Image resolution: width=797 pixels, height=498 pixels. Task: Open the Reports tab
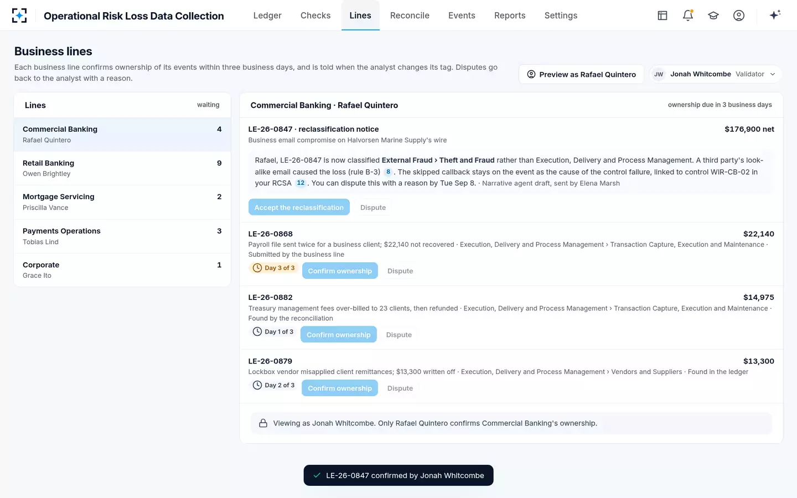[510, 15]
